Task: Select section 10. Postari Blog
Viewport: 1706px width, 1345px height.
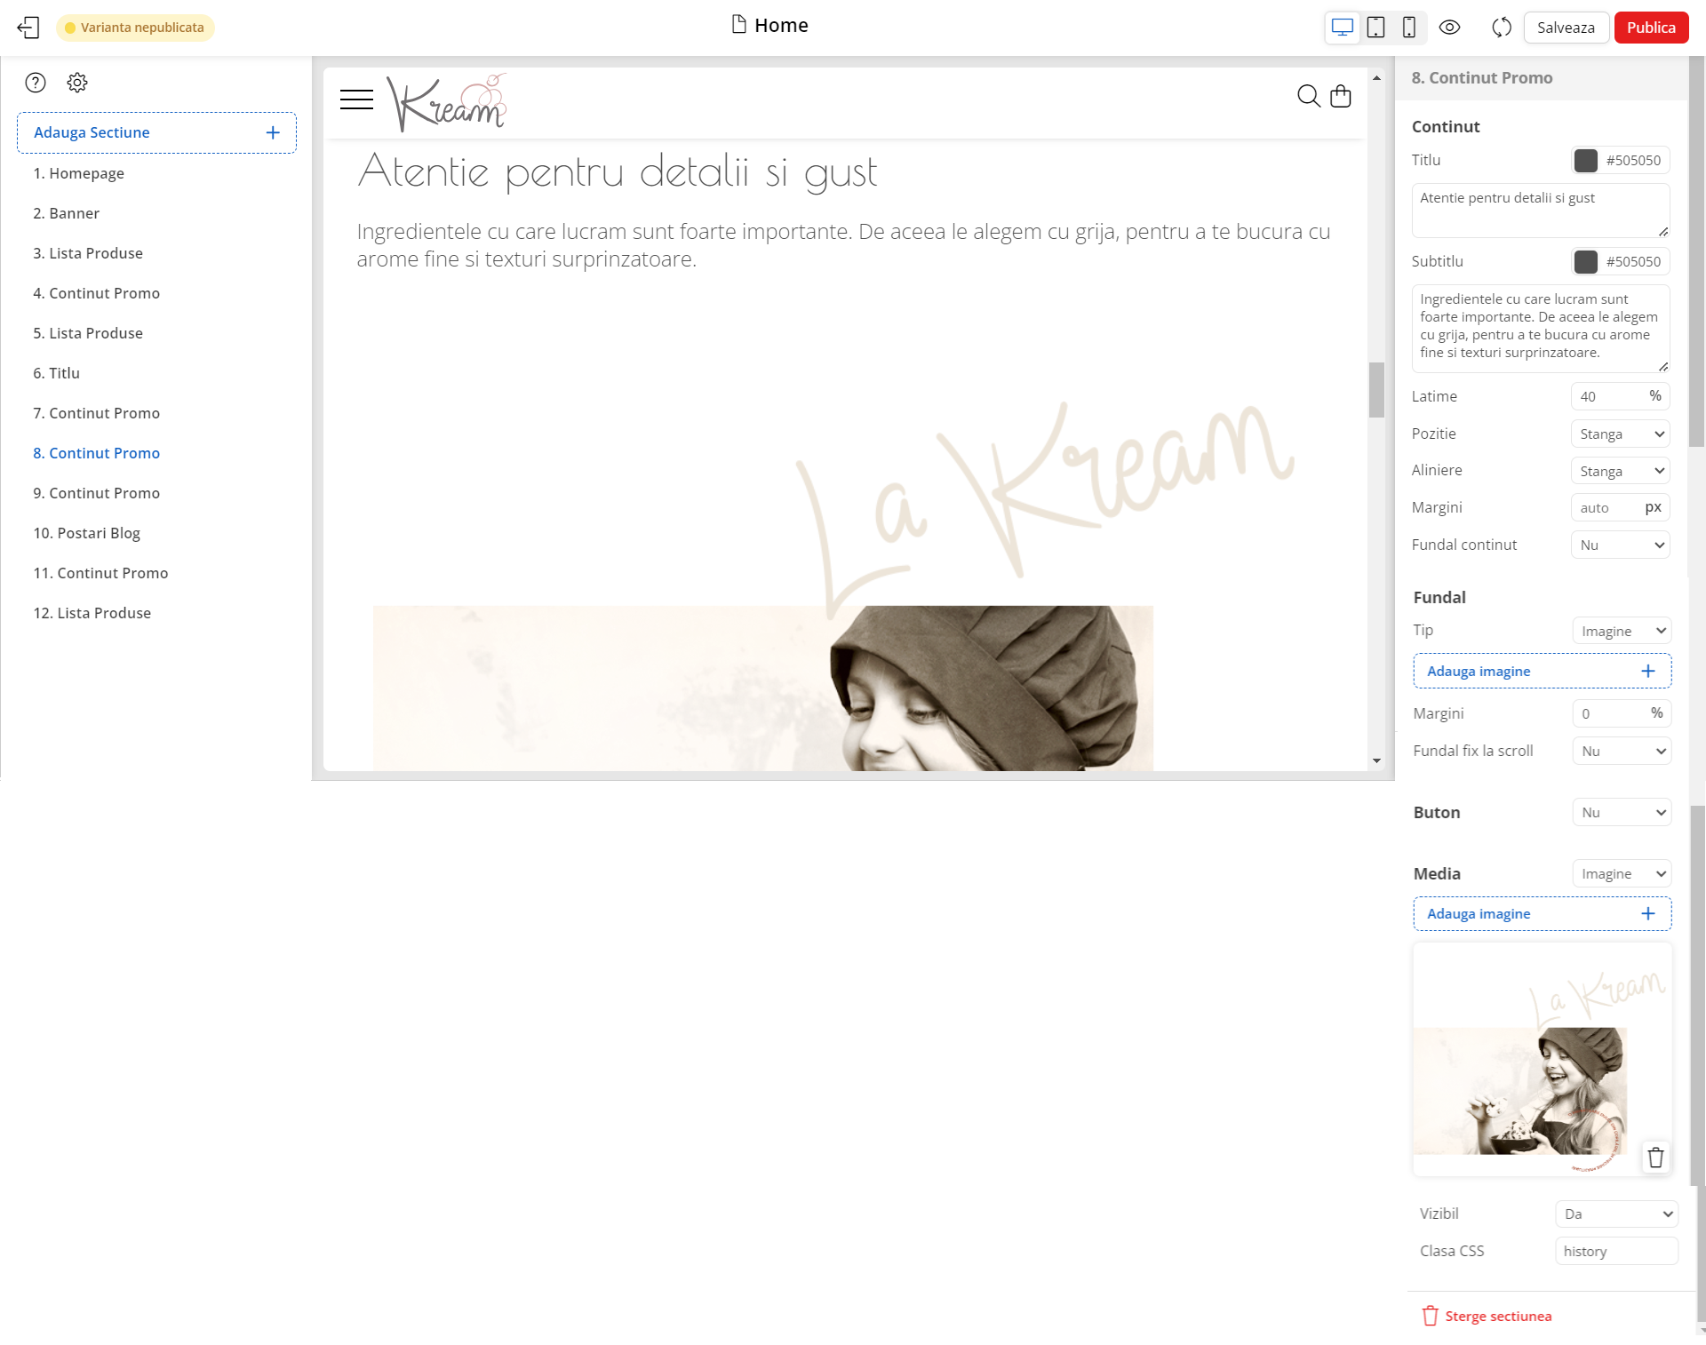Action: point(86,533)
